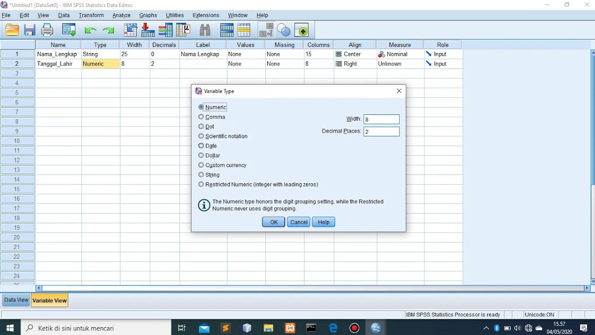595x335 pixels.
Task: Open the Extensions menu
Action: (x=206, y=15)
